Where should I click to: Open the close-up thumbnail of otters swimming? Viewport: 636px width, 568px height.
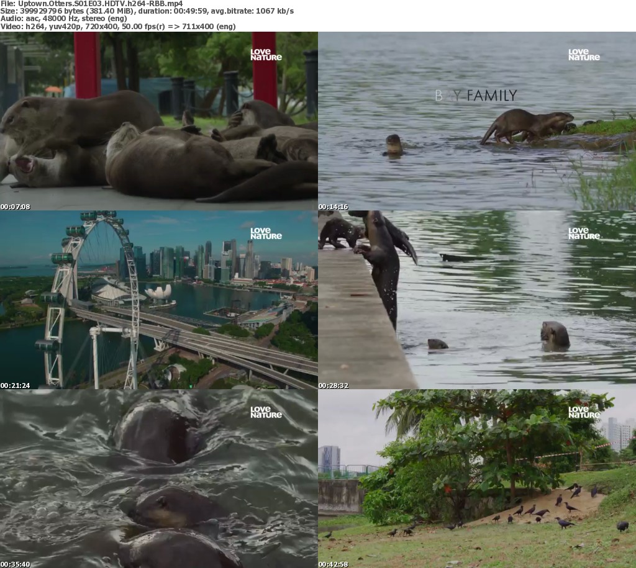tap(158, 479)
